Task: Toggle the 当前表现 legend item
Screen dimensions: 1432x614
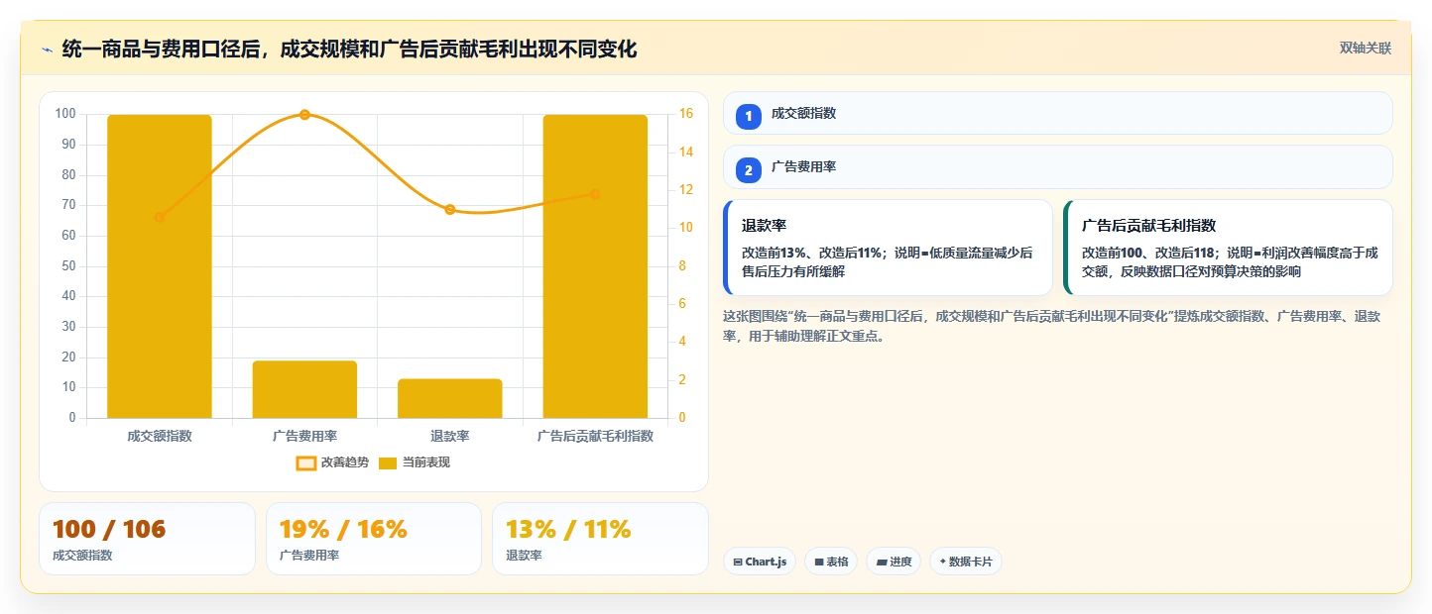Action: 415,462
